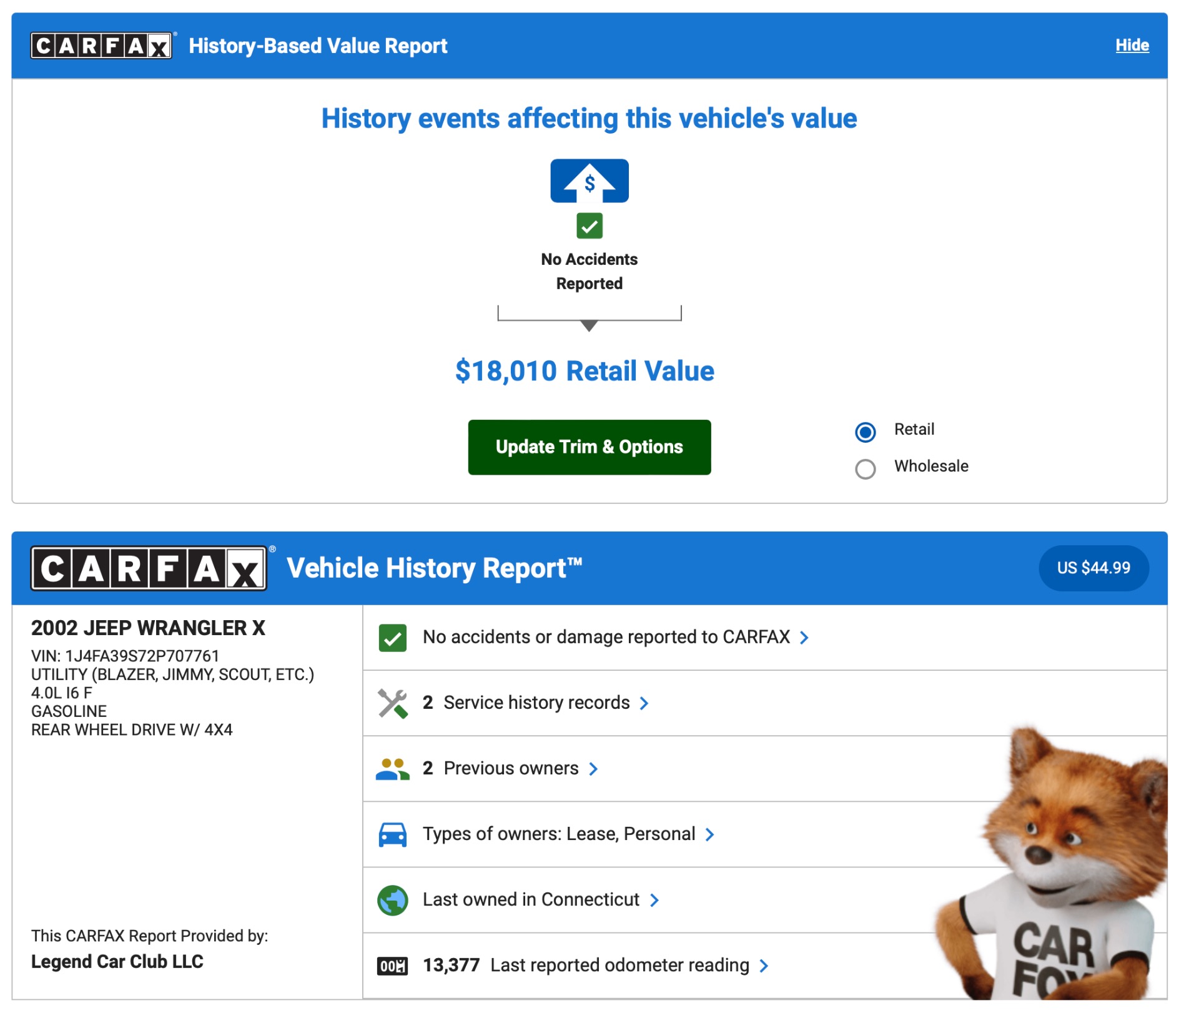
Task: Click 2002 JEEP WRANGLER X heading
Action: tap(148, 628)
